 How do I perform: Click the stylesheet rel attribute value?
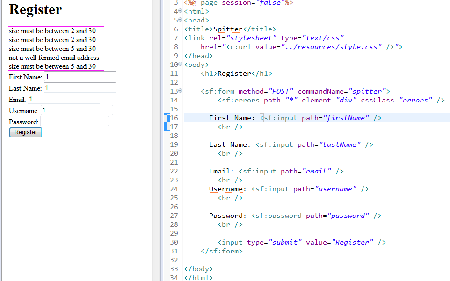point(251,38)
